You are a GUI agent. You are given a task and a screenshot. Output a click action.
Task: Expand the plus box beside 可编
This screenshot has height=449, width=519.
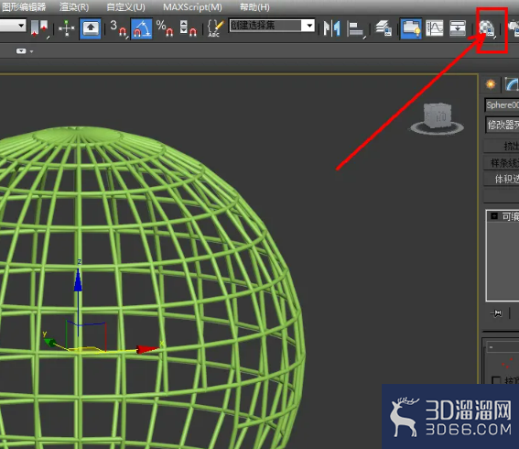click(x=494, y=216)
